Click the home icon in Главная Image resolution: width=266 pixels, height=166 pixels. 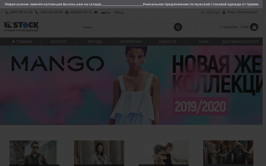click(13, 41)
